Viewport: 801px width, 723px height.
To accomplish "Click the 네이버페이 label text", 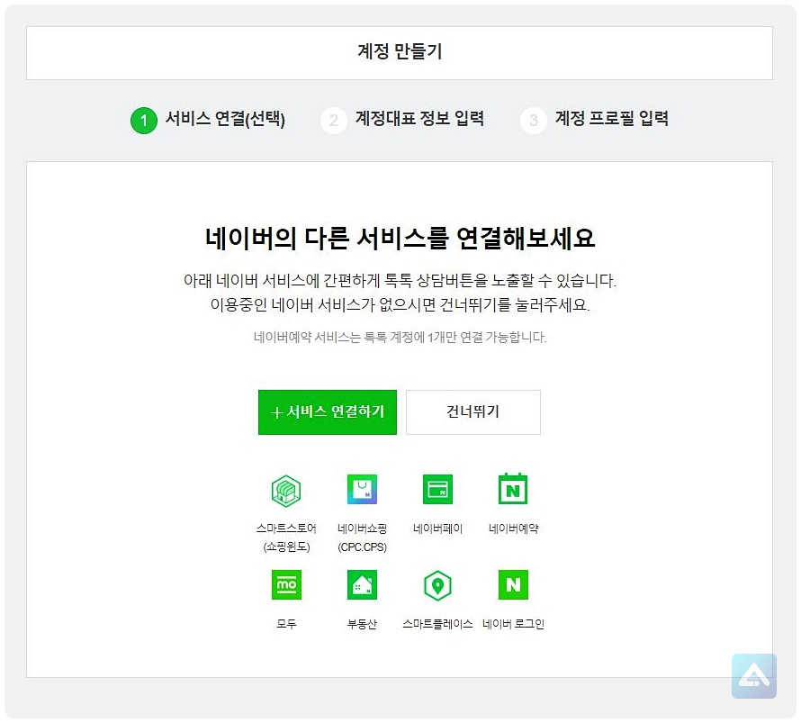I will pos(437,529).
